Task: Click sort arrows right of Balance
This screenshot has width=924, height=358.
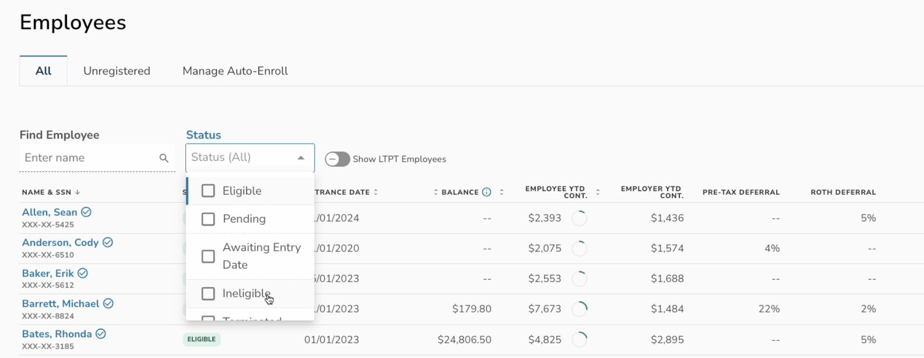Action: coord(502,192)
